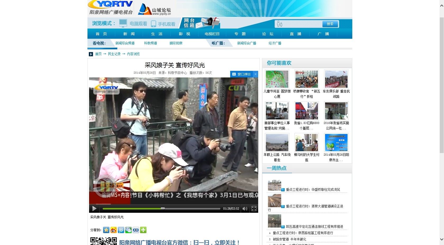Screen dimensions: 444x245
Task: Click the video progress bar handle
Action: click(163, 209)
